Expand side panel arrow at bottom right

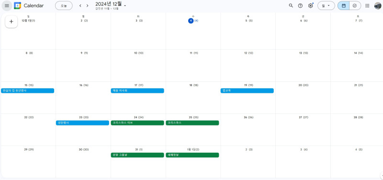[x=381, y=175]
